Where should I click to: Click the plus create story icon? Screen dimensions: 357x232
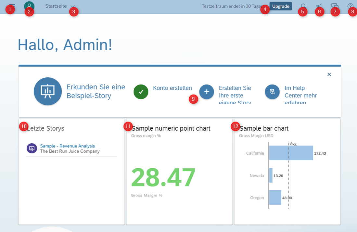(207, 92)
